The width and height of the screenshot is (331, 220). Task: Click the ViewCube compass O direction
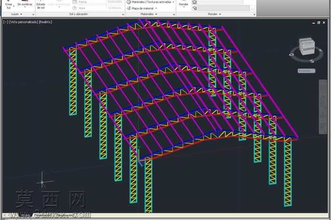[292, 55]
